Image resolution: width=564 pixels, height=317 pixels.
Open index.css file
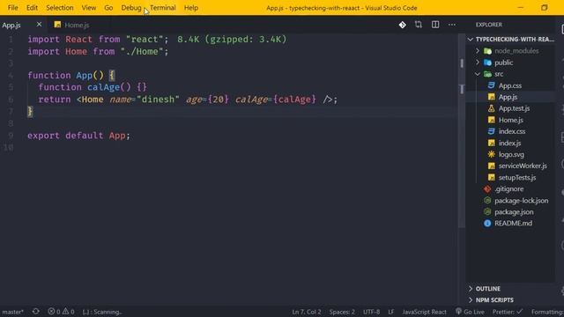[x=512, y=131]
